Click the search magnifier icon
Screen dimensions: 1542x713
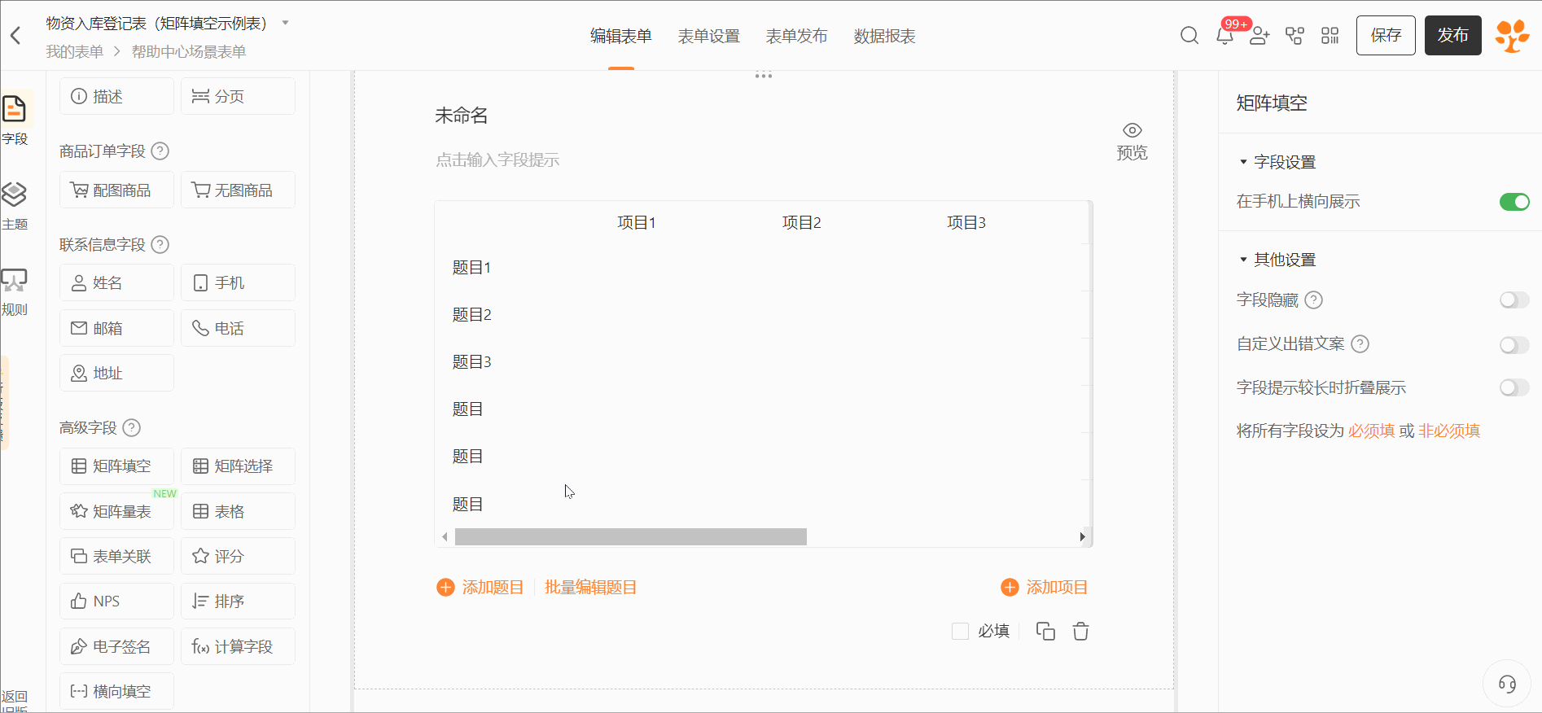1189,36
